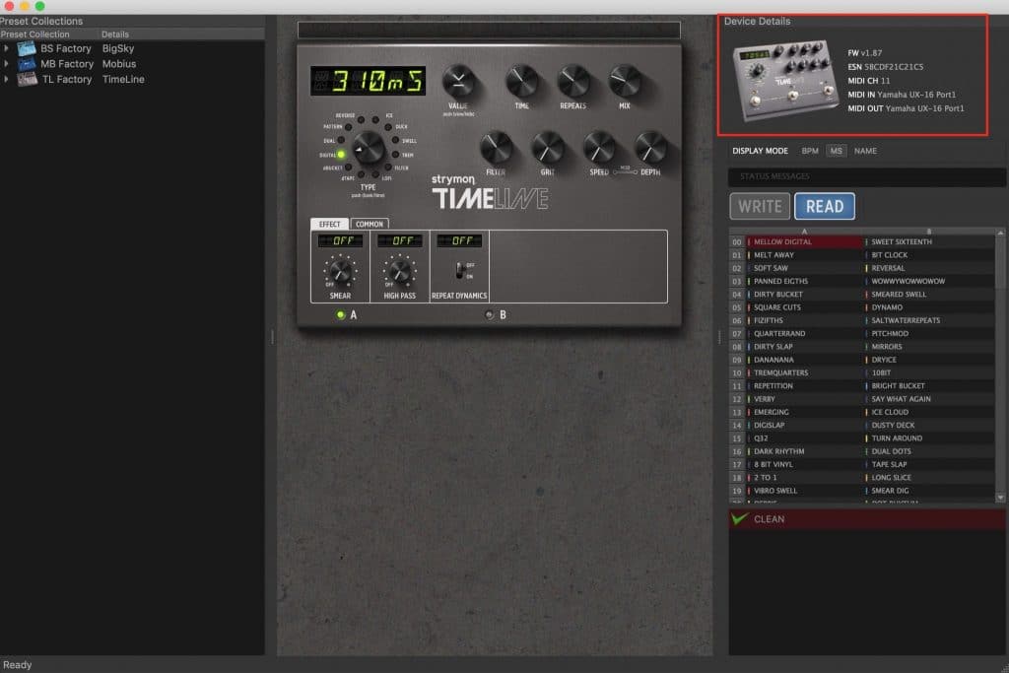Screen dimensions: 1009x673
Task: Select the DUCK delay type LED
Action: (x=388, y=127)
